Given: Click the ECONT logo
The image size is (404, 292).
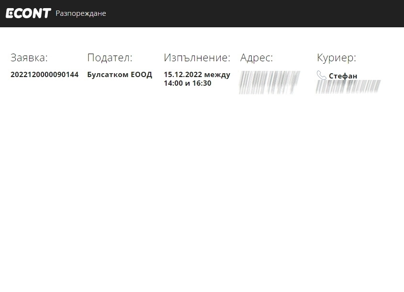Looking at the screenshot, I should [x=28, y=13].
